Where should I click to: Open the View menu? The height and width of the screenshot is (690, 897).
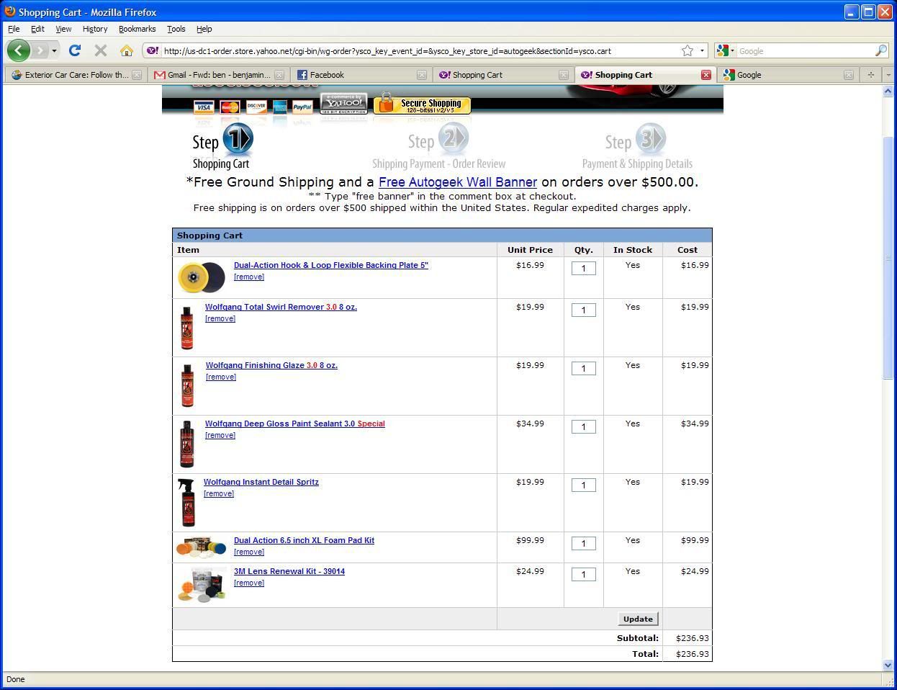pos(63,29)
